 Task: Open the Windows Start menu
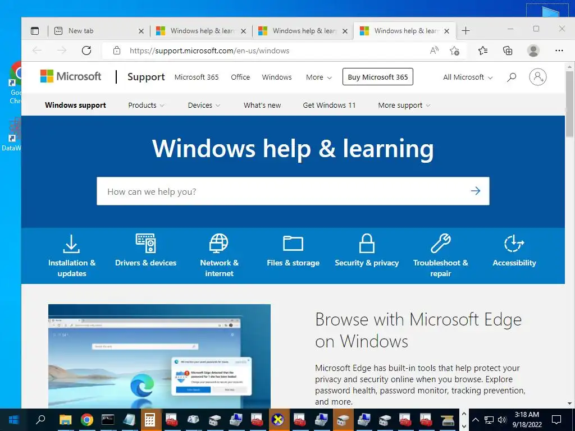(13, 420)
